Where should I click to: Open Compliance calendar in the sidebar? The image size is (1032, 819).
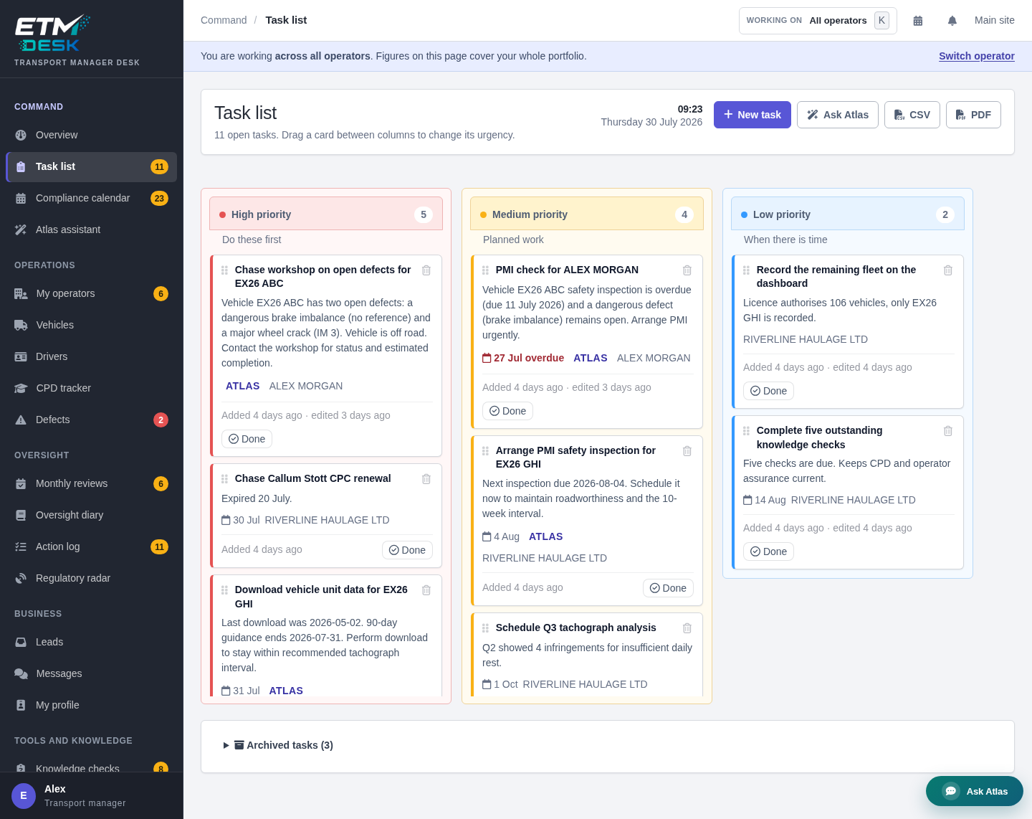(x=91, y=198)
